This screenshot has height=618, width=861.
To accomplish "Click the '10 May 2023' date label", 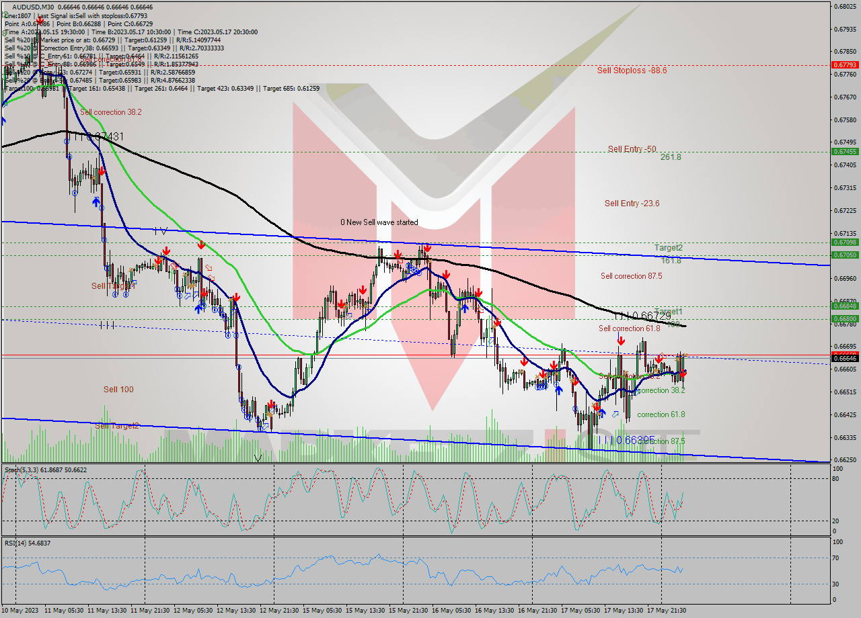I will click(x=21, y=610).
